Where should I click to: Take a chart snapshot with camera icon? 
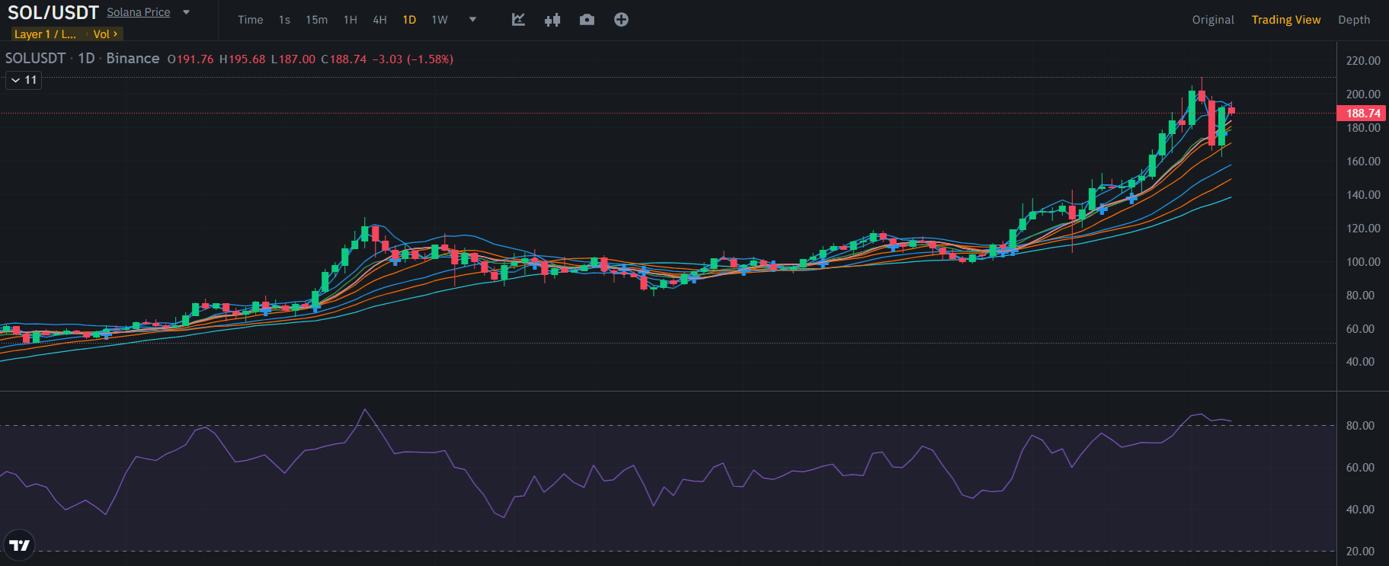pyautogui.click(x=587, y=20)
